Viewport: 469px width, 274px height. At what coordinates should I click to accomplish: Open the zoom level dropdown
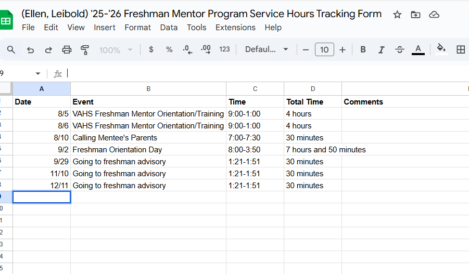coord(116,50)
